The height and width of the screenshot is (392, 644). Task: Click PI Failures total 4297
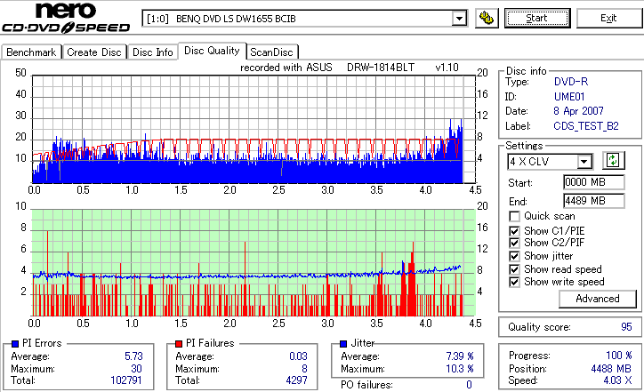[x=296, y=380]
